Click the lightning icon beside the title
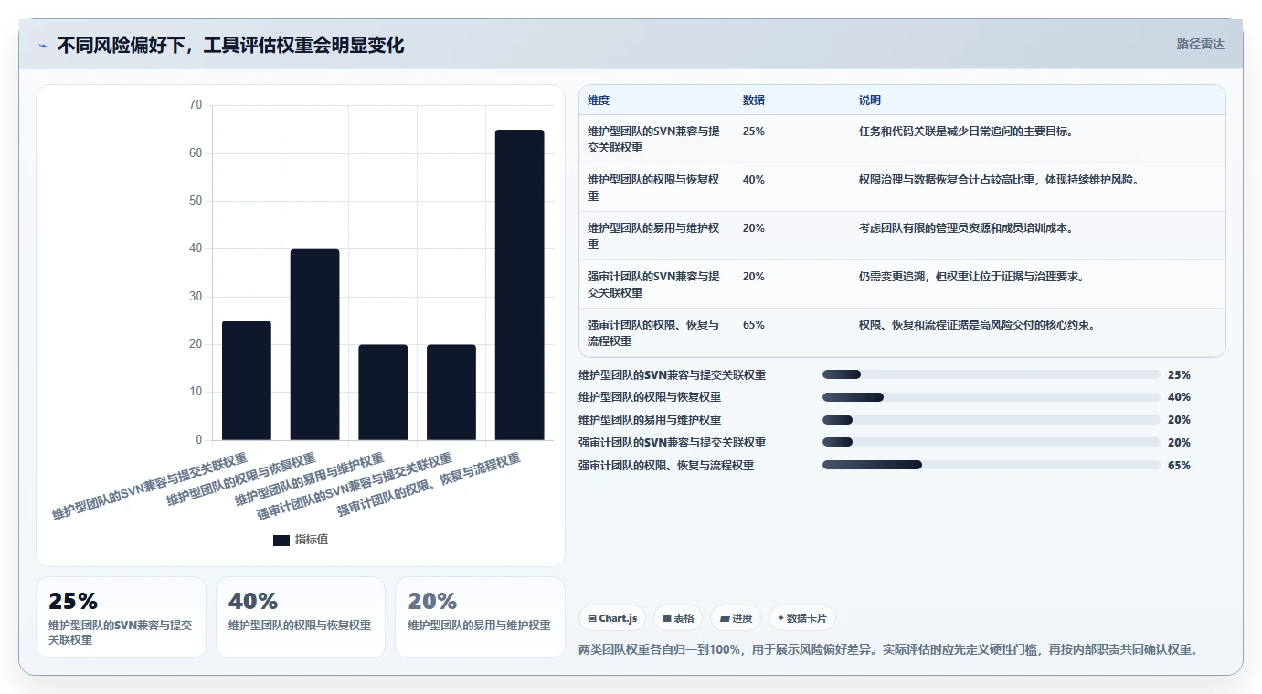Viewport: 1262px width, 694px height. point(43,45)
